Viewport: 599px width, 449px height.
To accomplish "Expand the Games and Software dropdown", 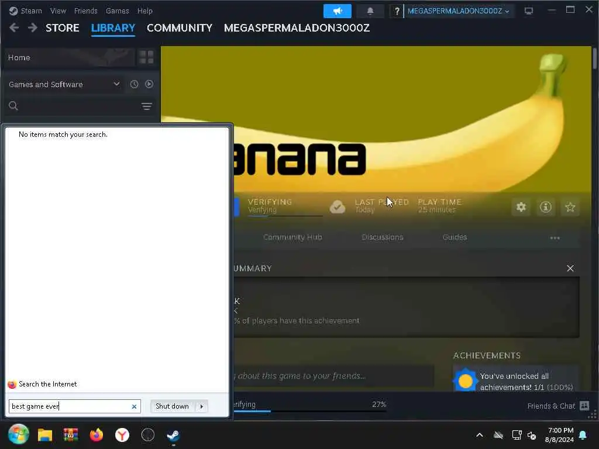I will coord(64,84).
